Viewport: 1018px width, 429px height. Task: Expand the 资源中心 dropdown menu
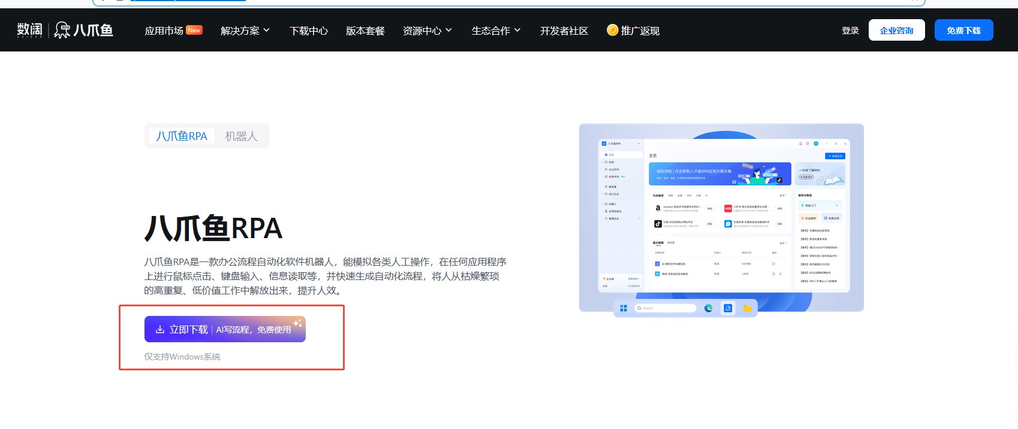427,31
